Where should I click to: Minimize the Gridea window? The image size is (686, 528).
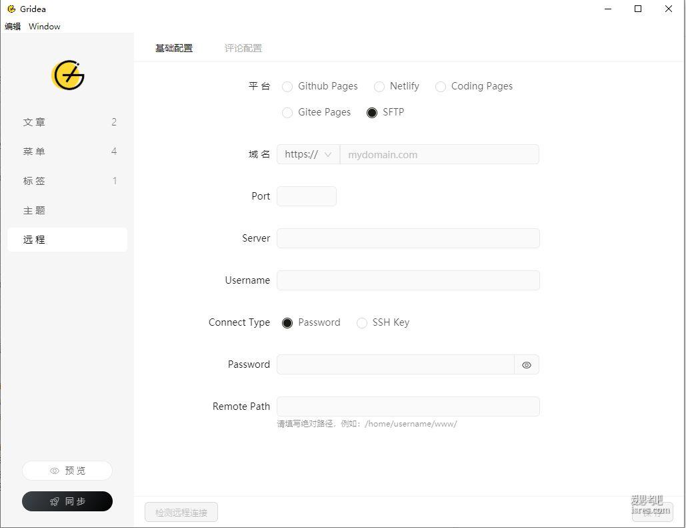pyautogui.click(x=608, y=9)
